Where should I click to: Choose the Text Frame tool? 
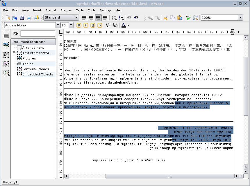click(x=6, y=54)
